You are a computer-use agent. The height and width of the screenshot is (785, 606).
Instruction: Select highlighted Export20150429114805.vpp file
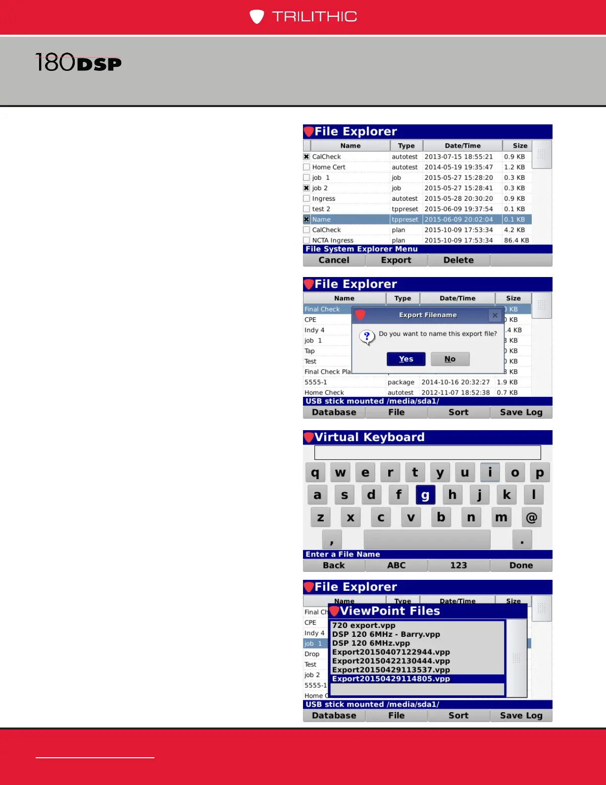pos(417,679)
